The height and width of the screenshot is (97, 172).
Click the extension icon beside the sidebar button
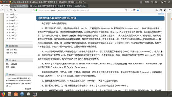tap(165, 10)
